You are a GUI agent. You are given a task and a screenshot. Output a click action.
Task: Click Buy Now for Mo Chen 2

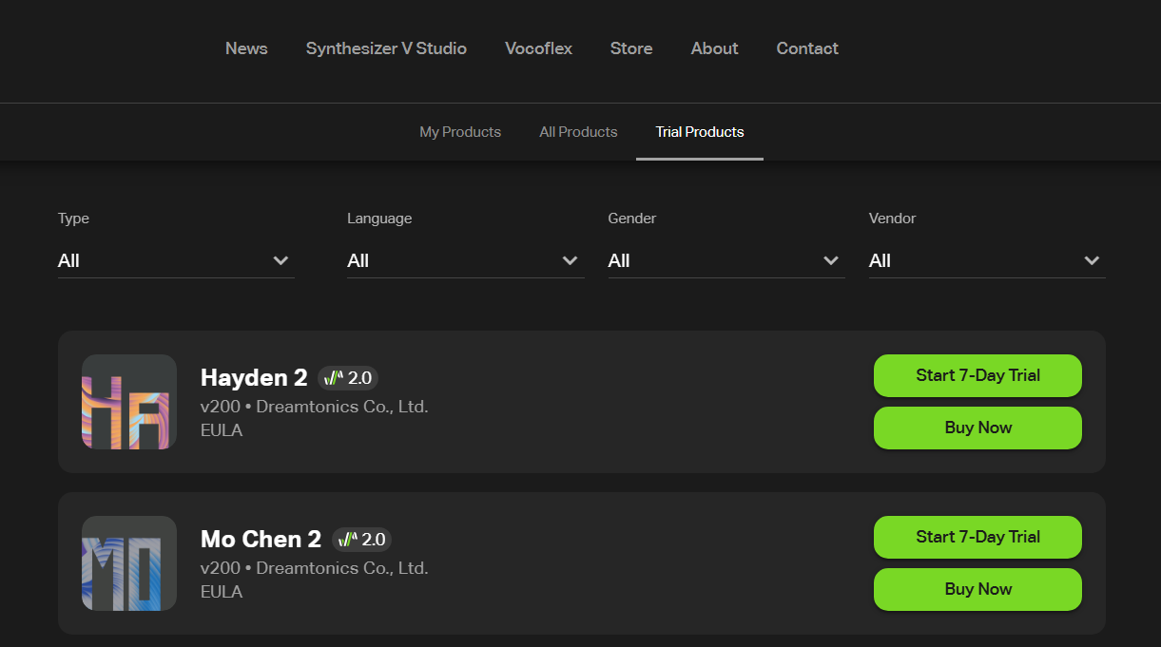coord(977,589)
